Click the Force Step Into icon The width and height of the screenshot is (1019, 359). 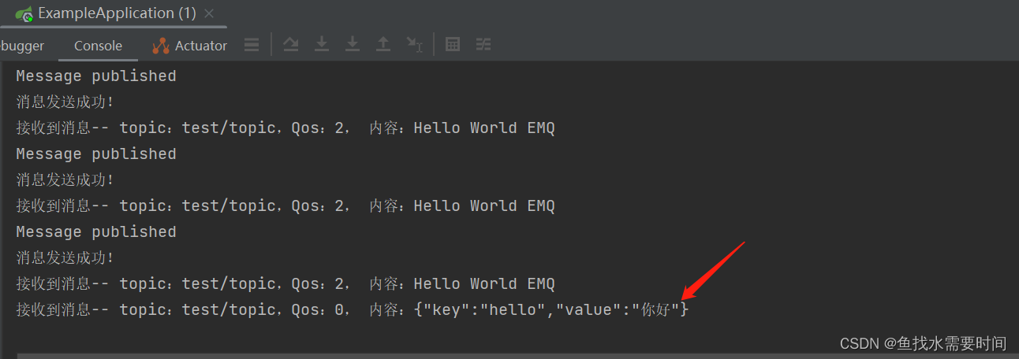click(353, 45)
